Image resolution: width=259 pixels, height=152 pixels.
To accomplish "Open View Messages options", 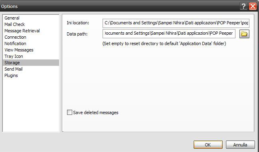I will click(31, 50).
